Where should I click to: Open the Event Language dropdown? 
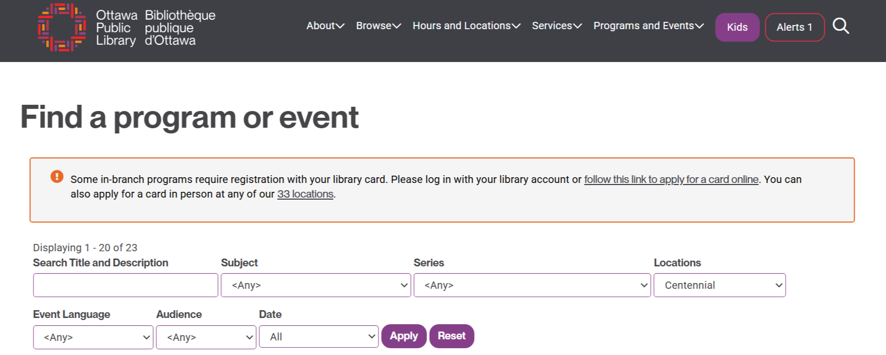tap(93, 337)
